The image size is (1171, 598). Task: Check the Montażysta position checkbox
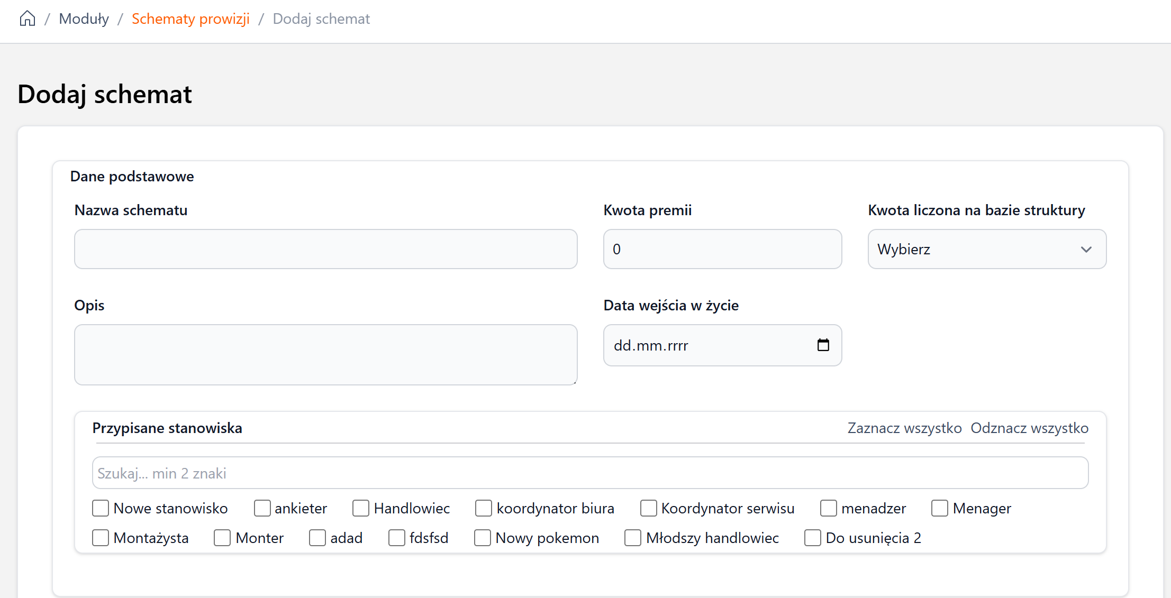pos(101,538)
